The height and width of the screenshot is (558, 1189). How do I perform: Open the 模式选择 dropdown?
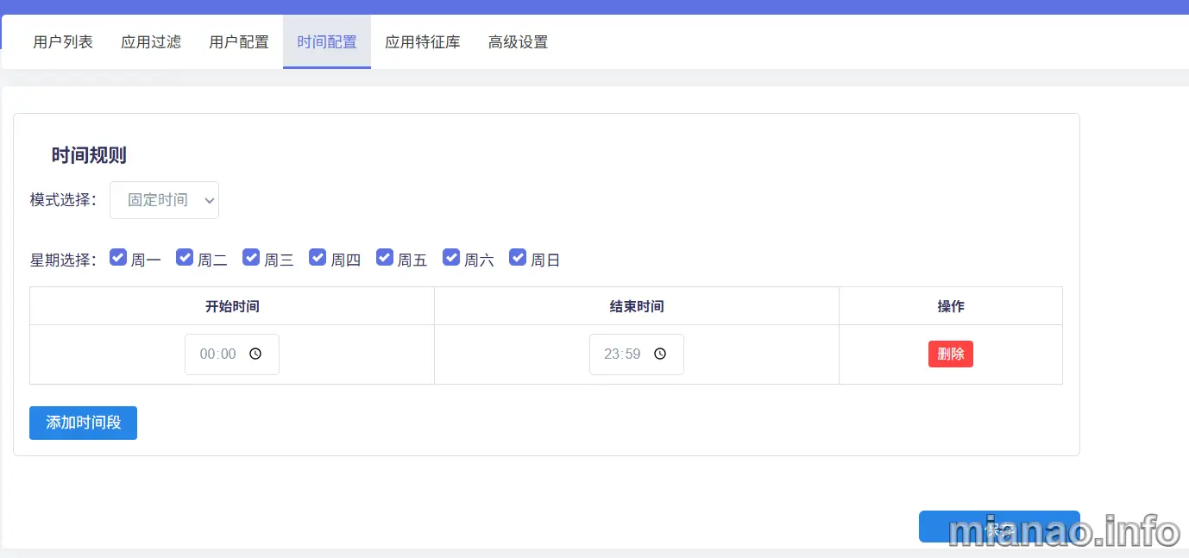coord(164,200)
